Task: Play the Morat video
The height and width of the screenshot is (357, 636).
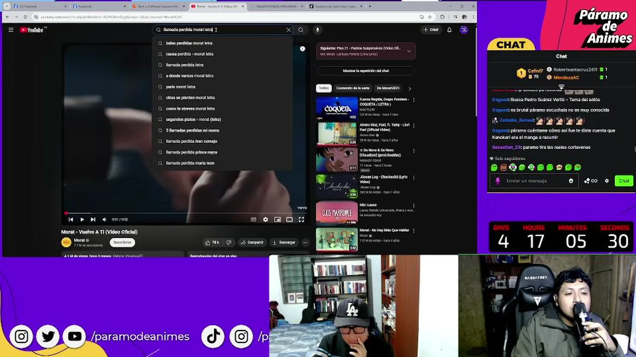Action: click(x=82, y=219)
